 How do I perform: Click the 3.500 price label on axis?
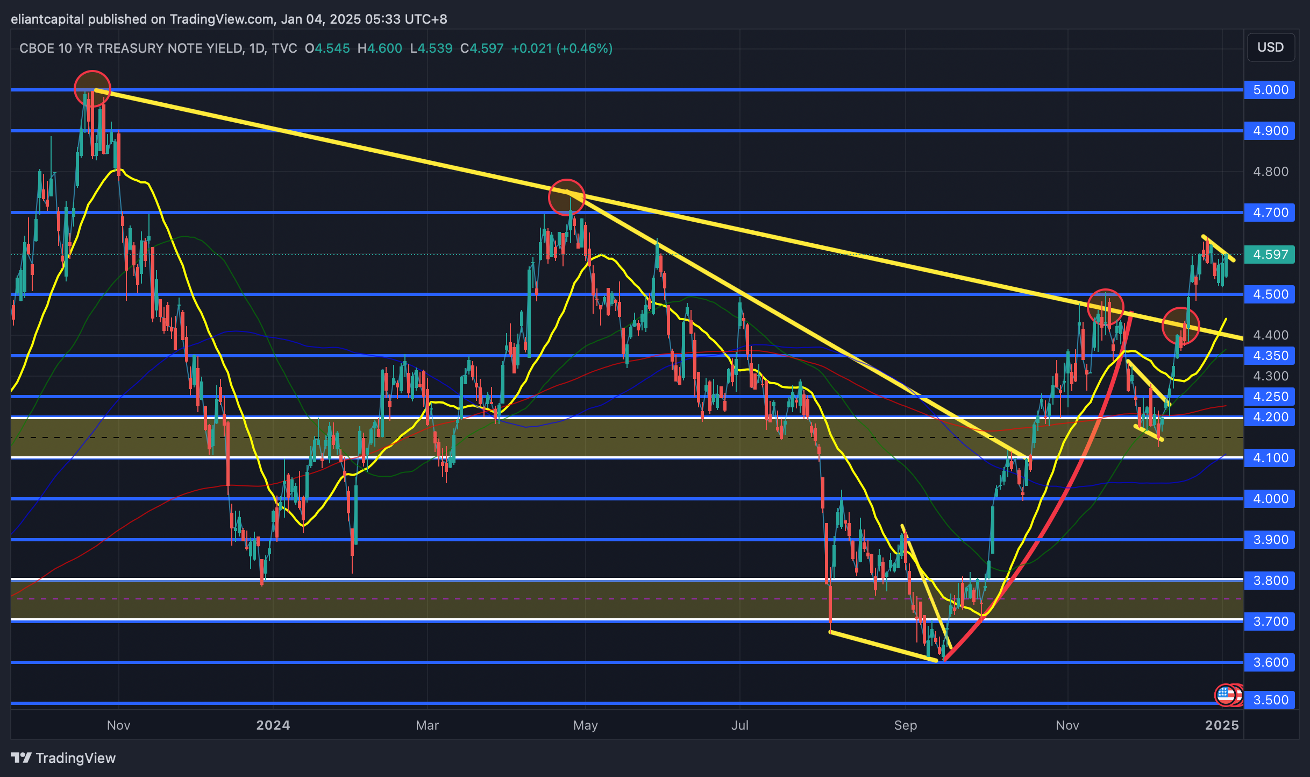(x=1270, y=700)
